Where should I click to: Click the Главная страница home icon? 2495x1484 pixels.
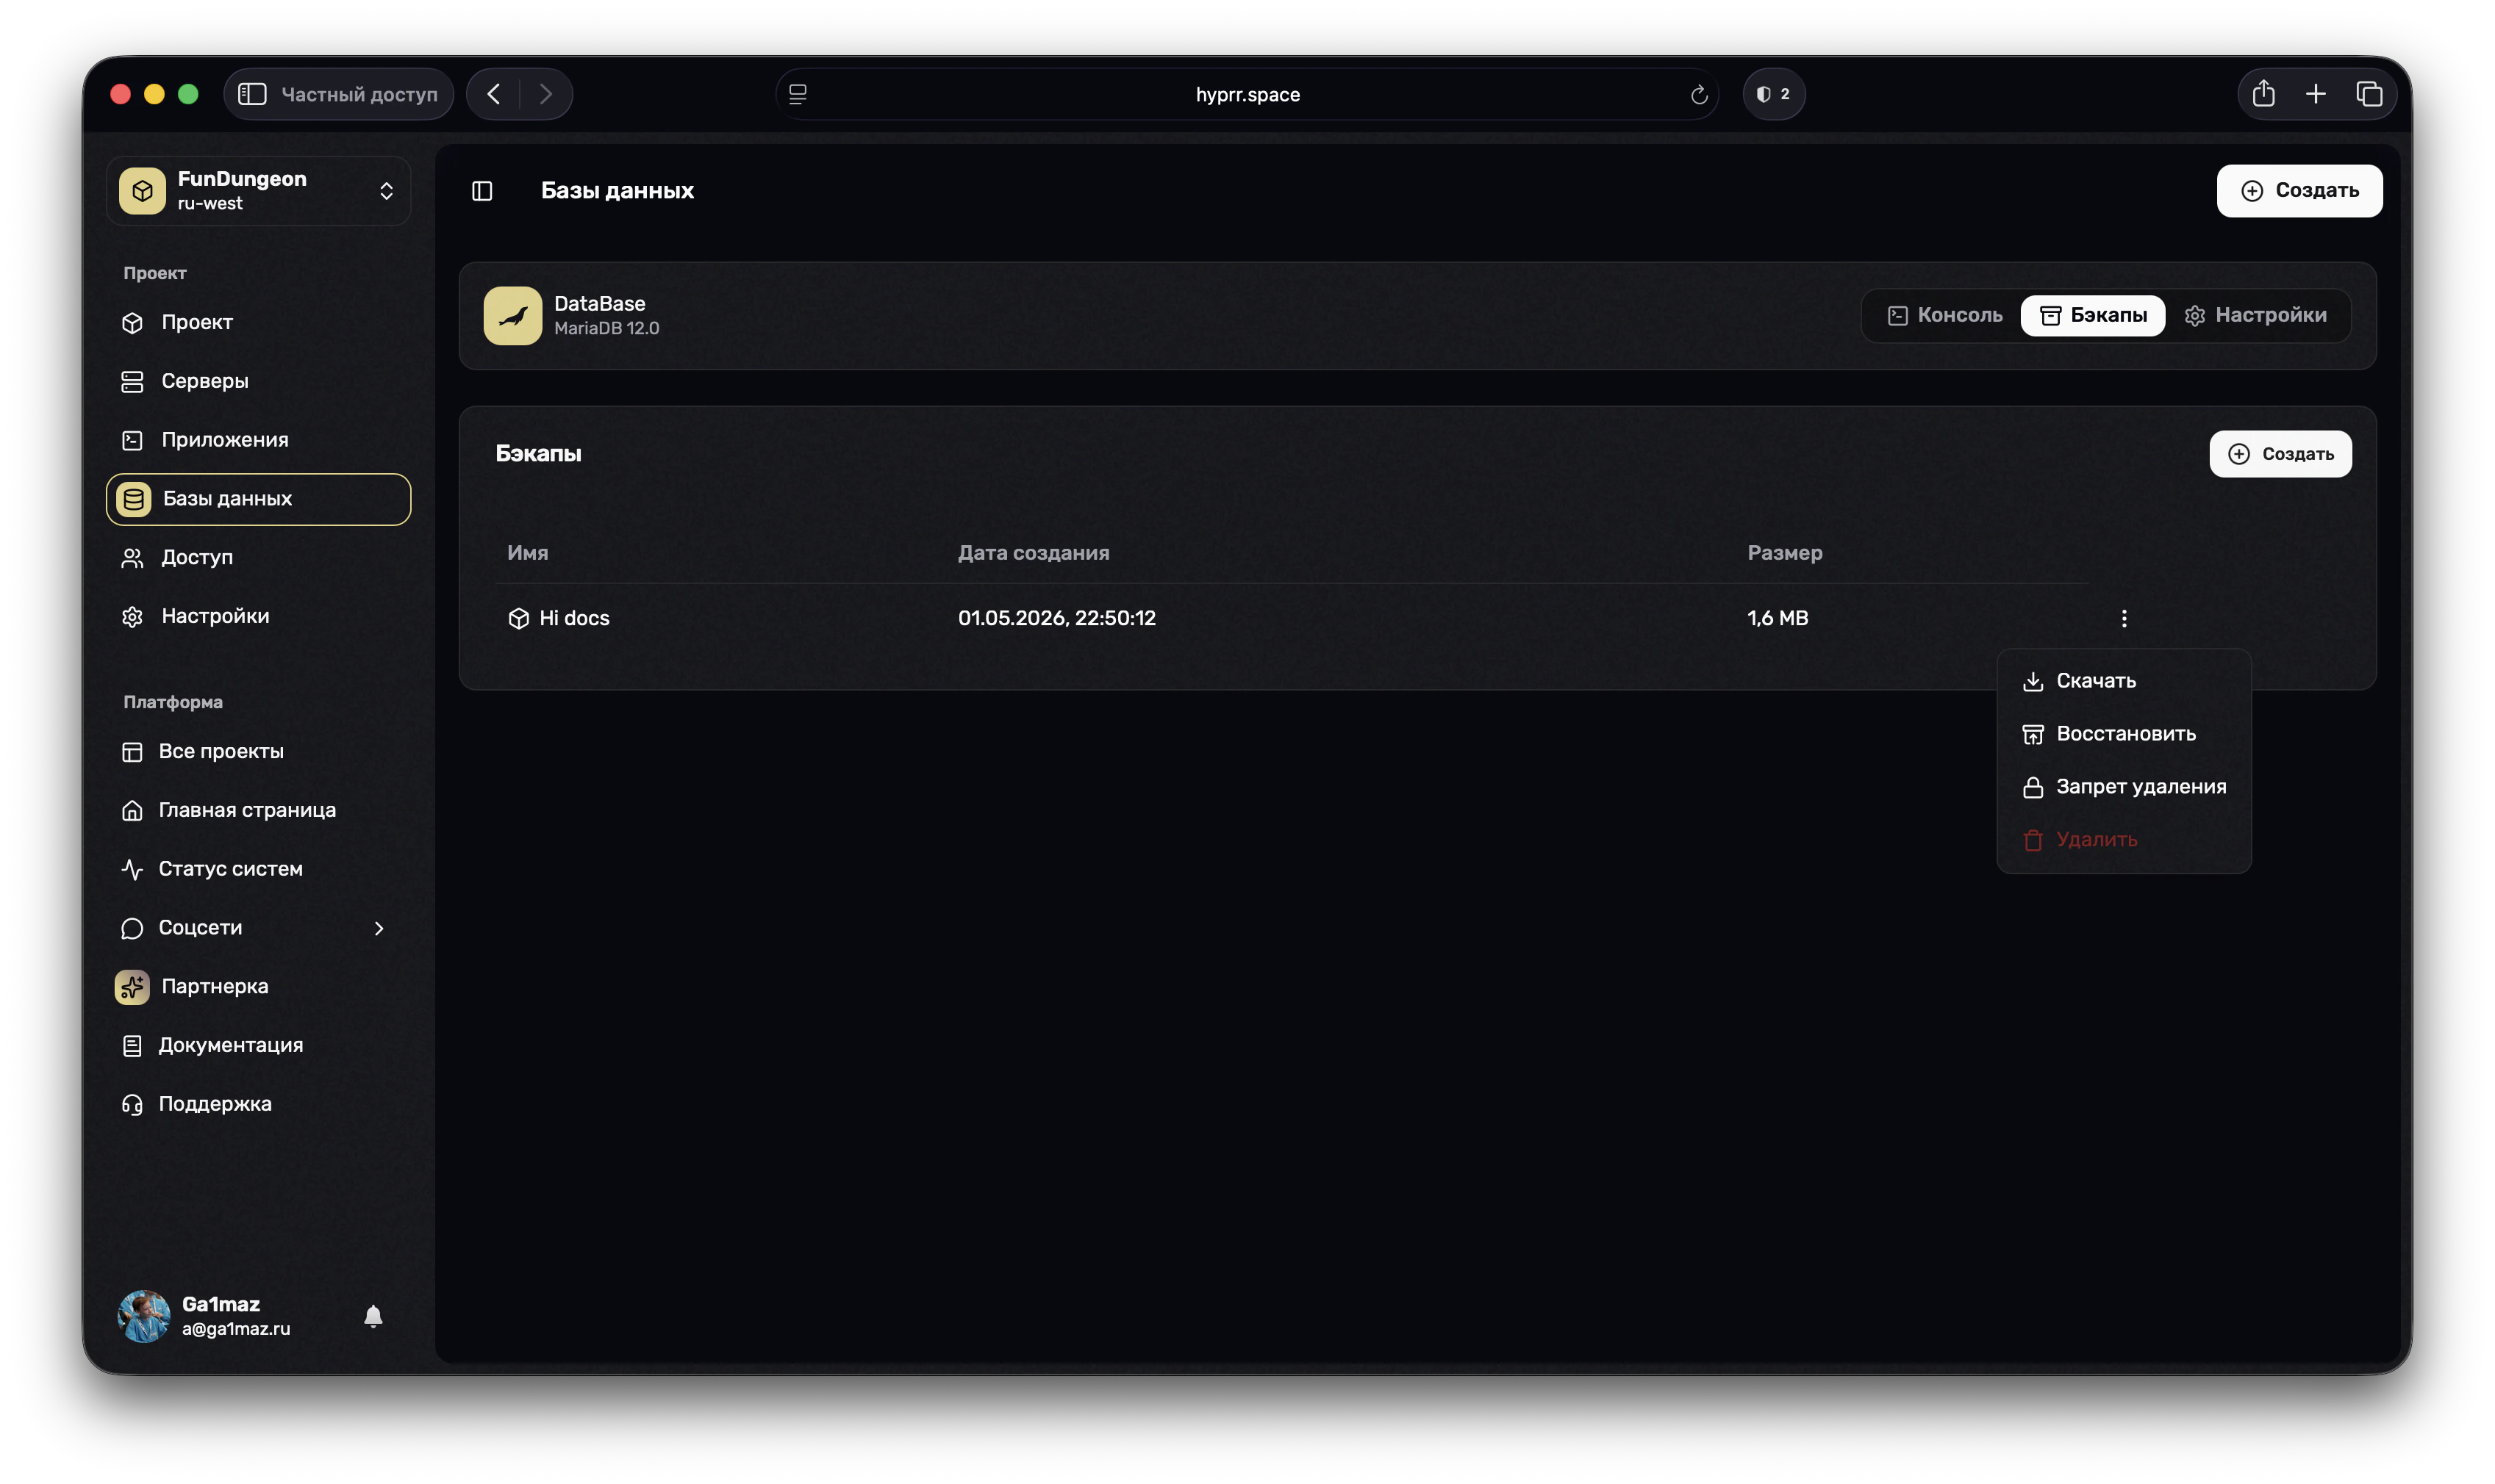[x=132, y=810]
